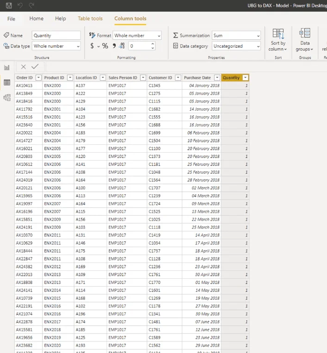Expand currency format dropdown arrow
Viewport: 327px width, 353px height.
point(99,47)
